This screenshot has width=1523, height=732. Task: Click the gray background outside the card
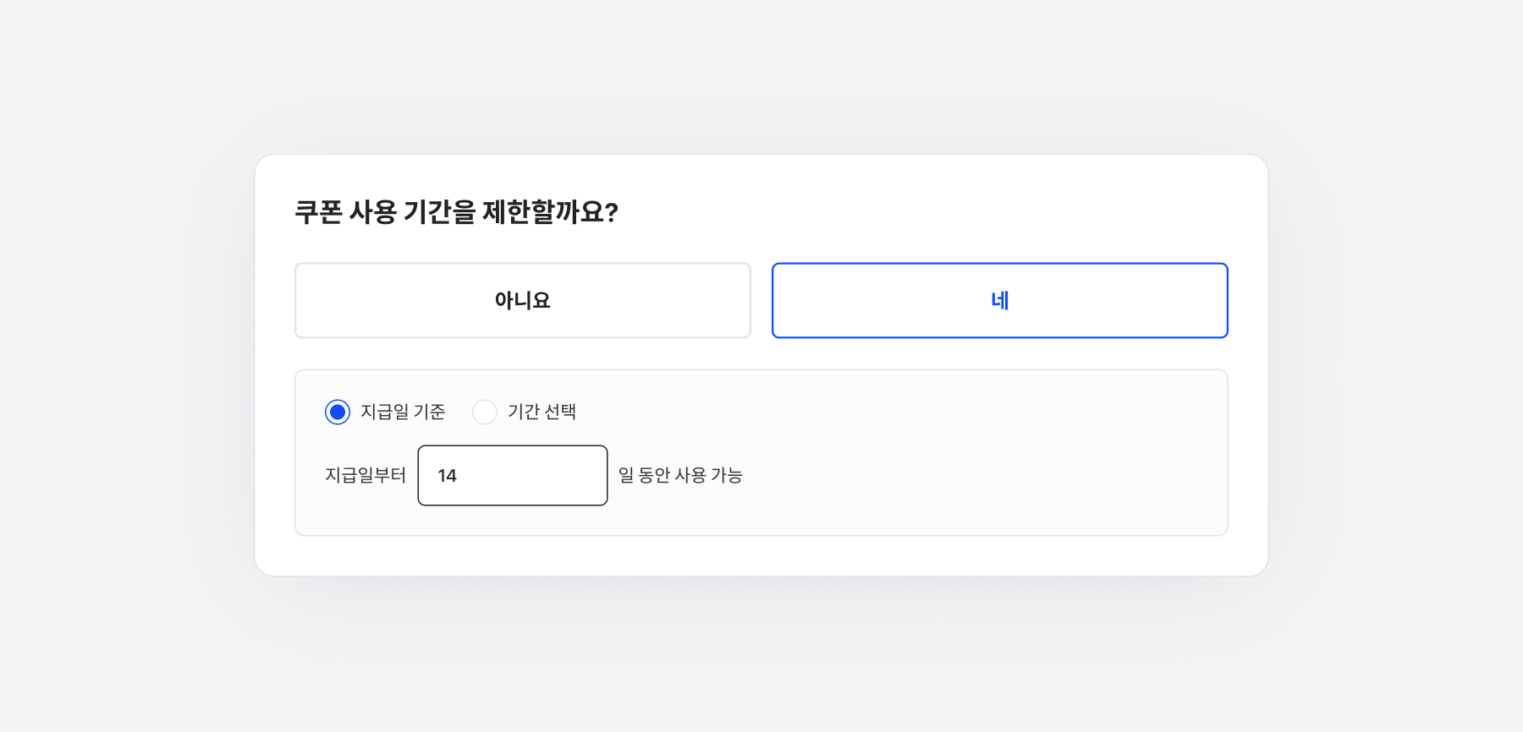tap(127, 363)
